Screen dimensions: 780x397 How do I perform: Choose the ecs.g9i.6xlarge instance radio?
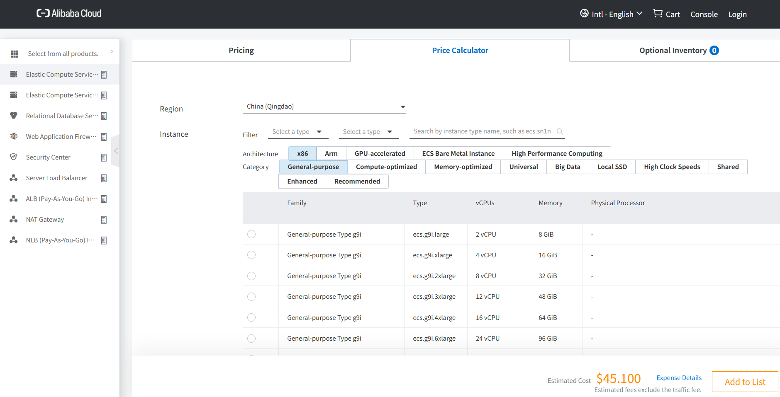click(x=251, y=339)
